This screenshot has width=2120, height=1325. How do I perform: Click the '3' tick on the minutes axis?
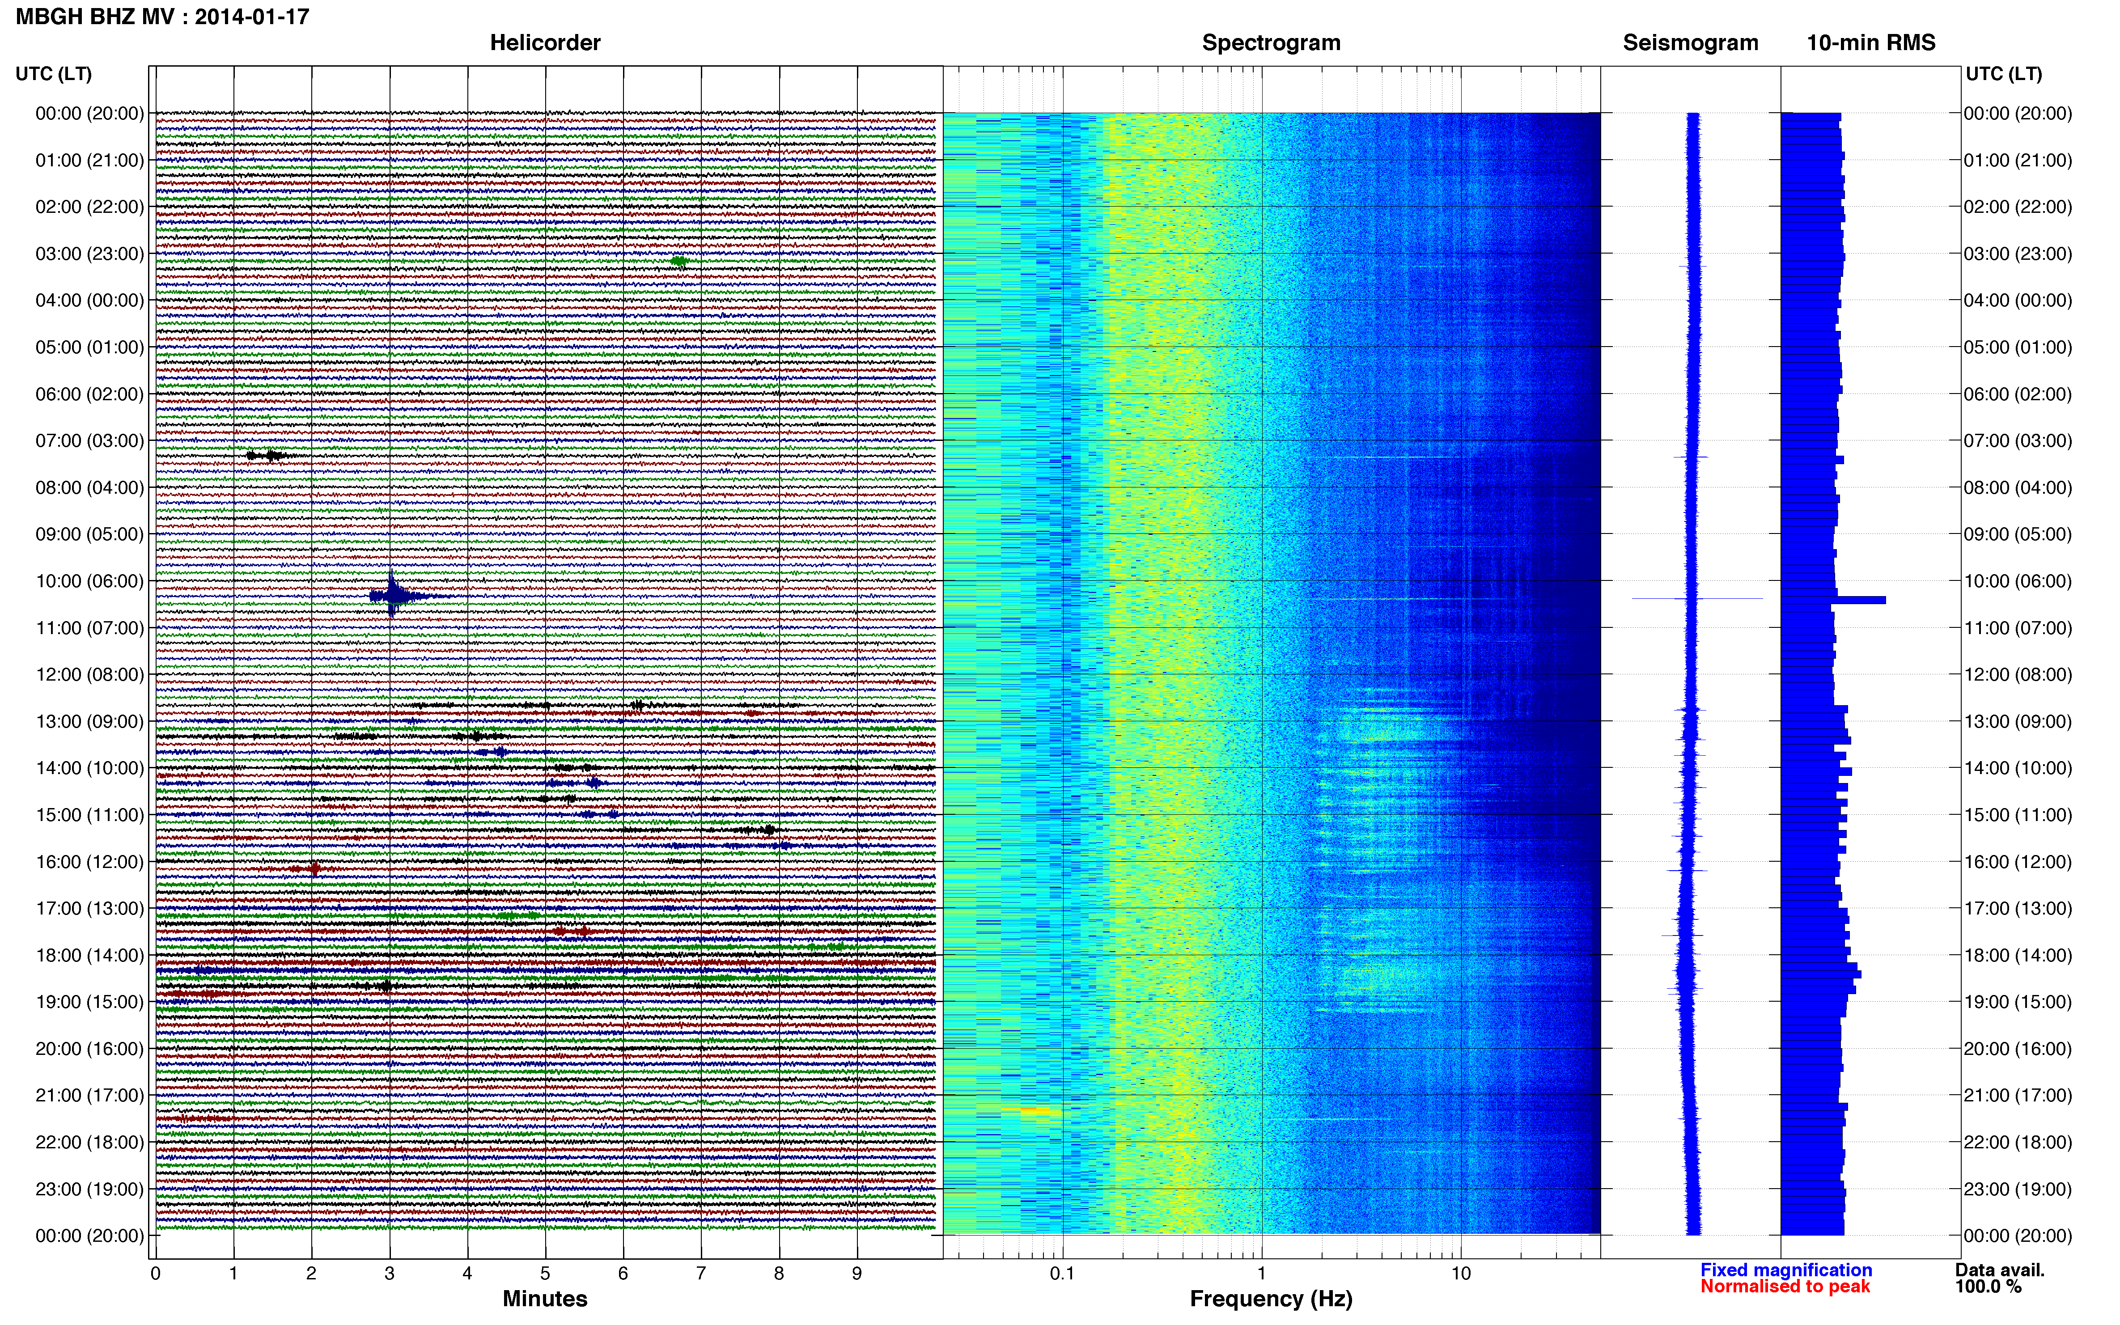389,1273
